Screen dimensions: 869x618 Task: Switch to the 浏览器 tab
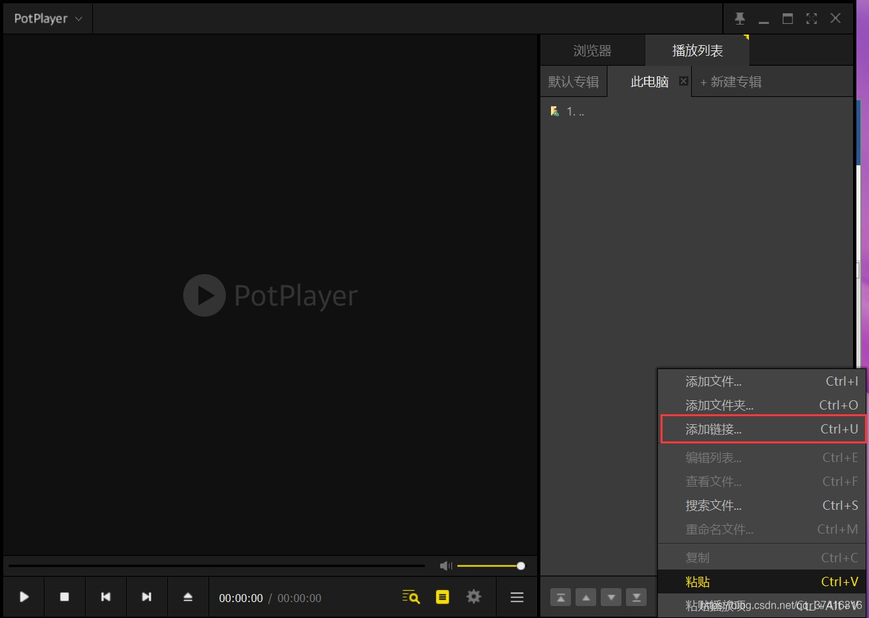coord(592,50)
